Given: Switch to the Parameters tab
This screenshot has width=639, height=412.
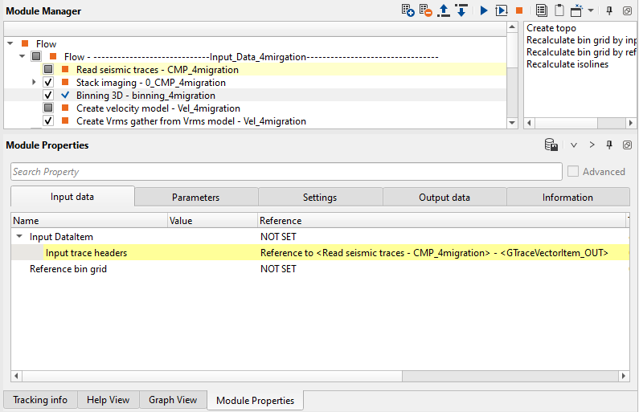Looking at the screenshot, I should pos(195,198).
